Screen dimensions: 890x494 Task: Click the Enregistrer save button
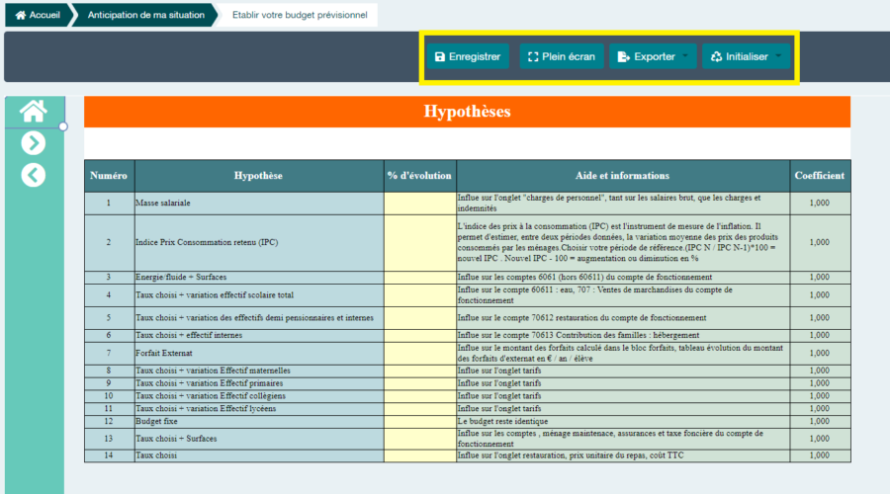[x=468, y=56]
